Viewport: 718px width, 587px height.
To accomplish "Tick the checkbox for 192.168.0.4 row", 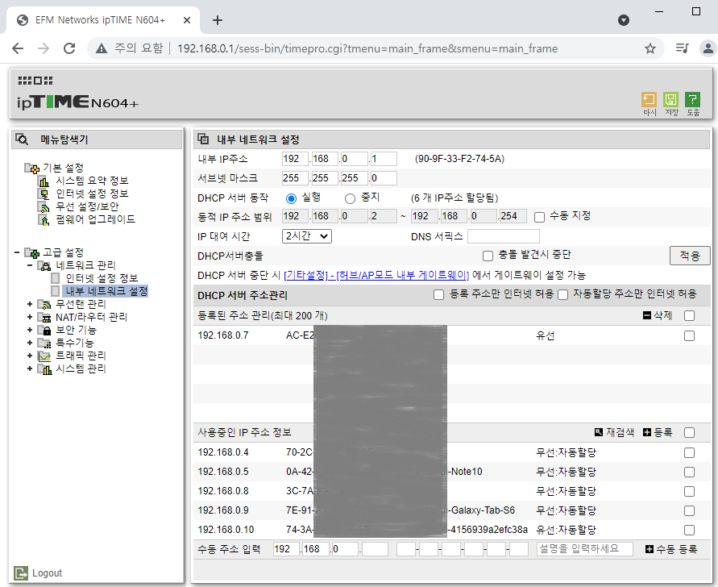I will click(689, 452).
